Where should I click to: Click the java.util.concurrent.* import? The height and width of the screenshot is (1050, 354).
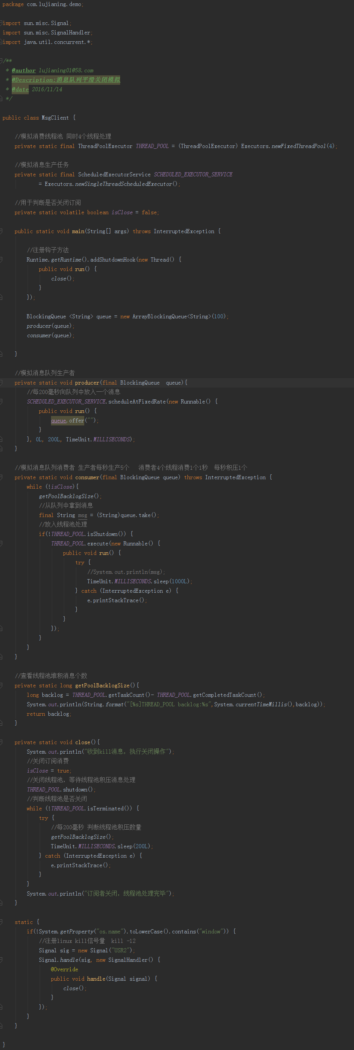57,42
